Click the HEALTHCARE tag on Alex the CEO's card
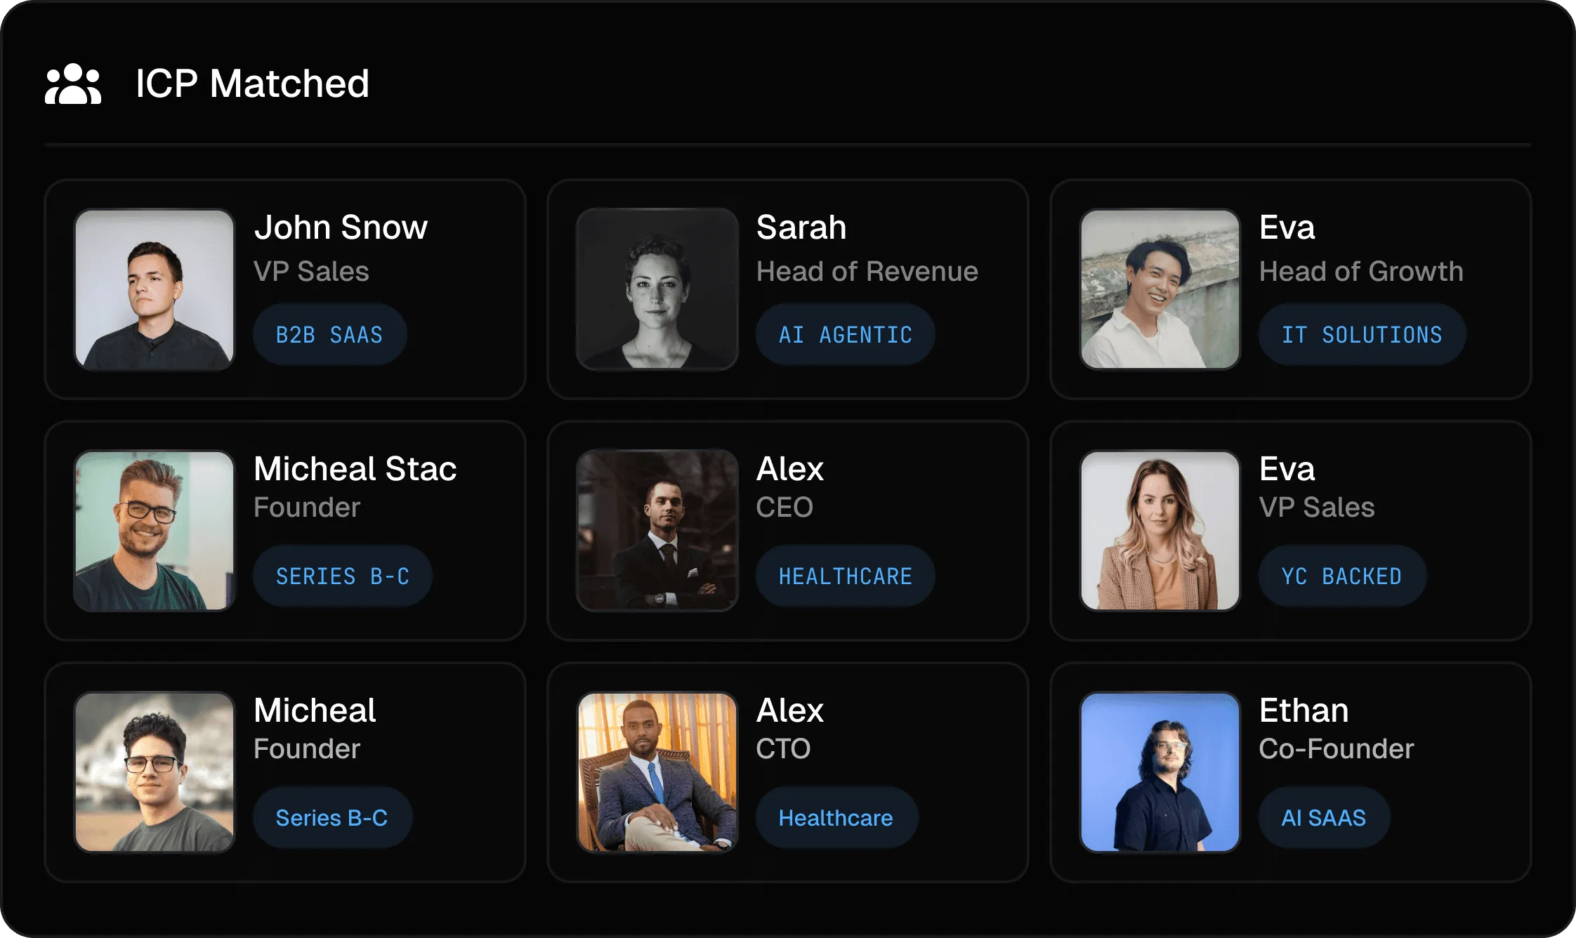Screen dimensions: 1576x938 pyautogui.click(x=845, y=576)
